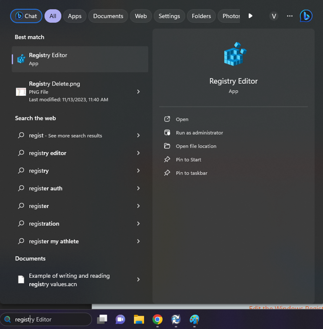The height and width of the screenshot is (329, 323).
Task: Select the Documents filter tab
Action: coord(108,16)
